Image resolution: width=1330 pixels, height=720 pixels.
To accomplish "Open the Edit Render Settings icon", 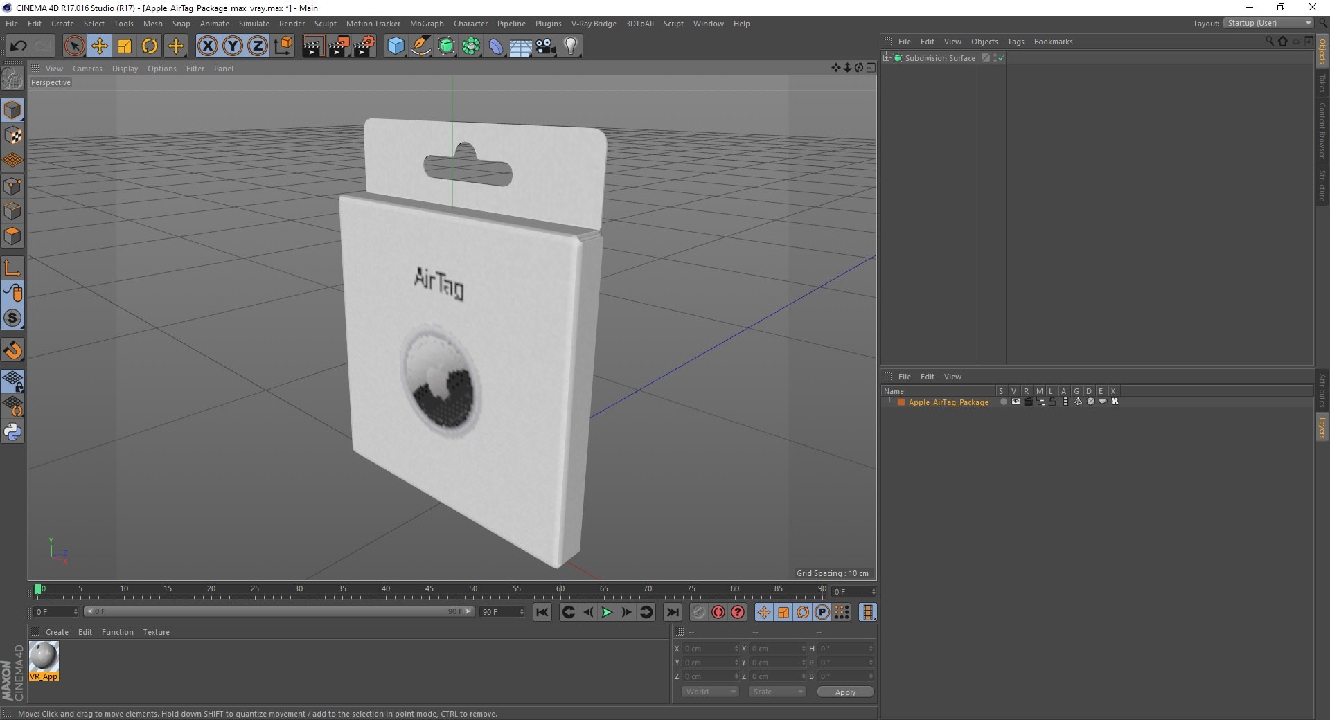I will (x=364, y=46).
